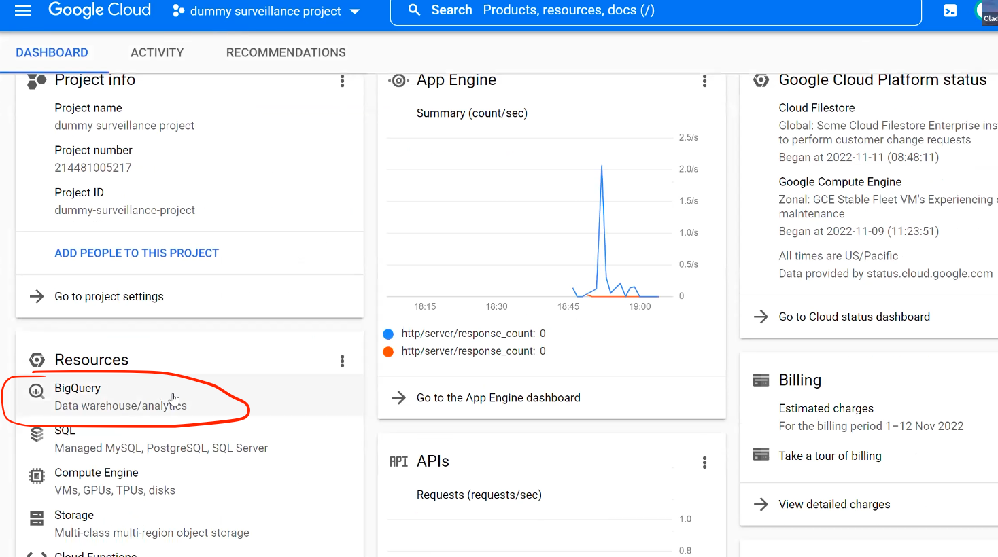Click the App Engine card icon

coord(399,81)
